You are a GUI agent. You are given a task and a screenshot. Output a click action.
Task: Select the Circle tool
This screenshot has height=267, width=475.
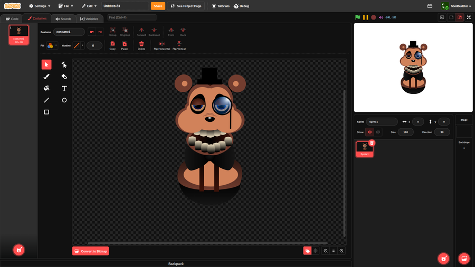pyautogui.click(x=64, y=100)
